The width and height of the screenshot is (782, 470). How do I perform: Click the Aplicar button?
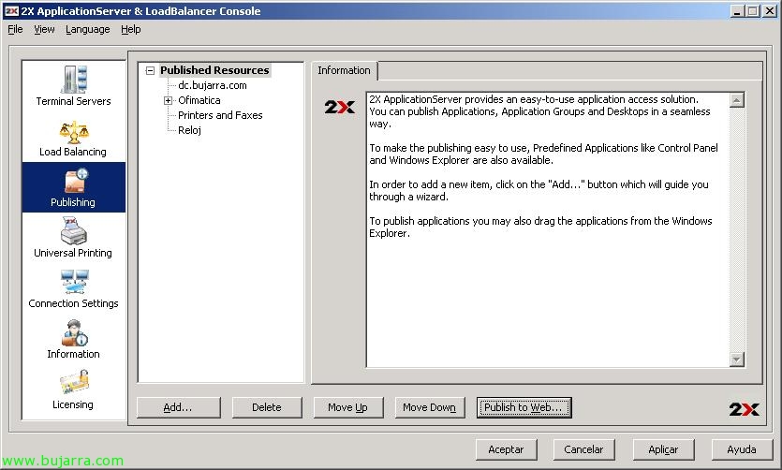[663, 449]
